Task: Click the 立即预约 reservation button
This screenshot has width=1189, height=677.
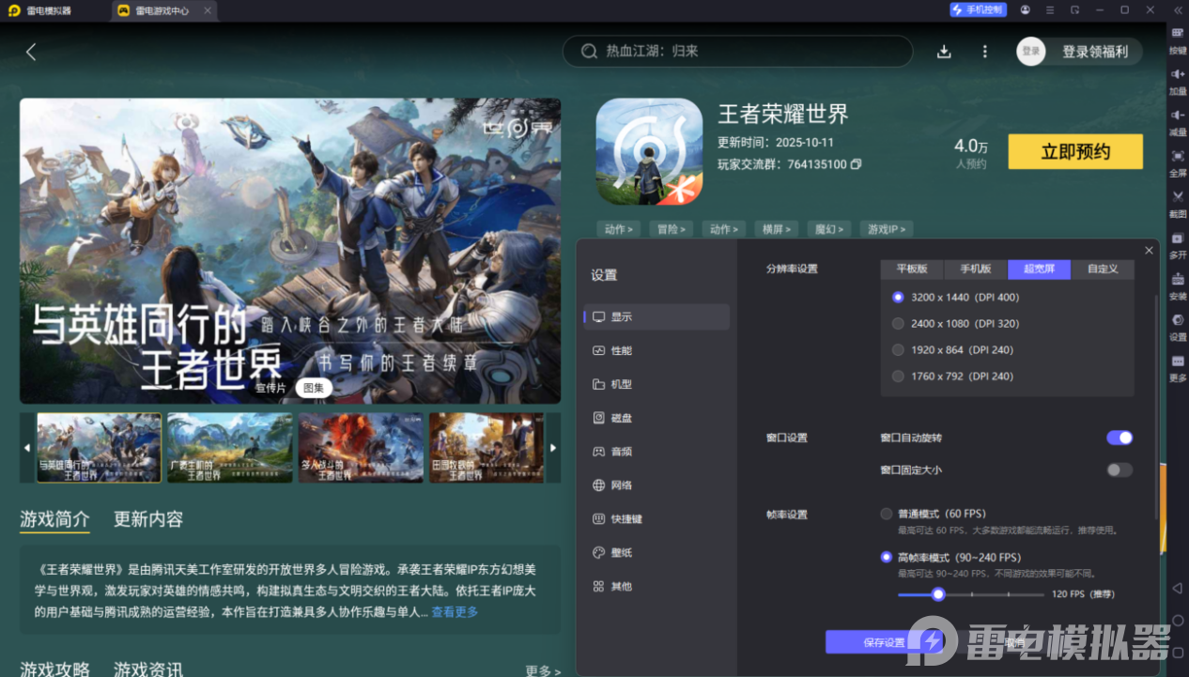Action: (x=1074, y=151)
